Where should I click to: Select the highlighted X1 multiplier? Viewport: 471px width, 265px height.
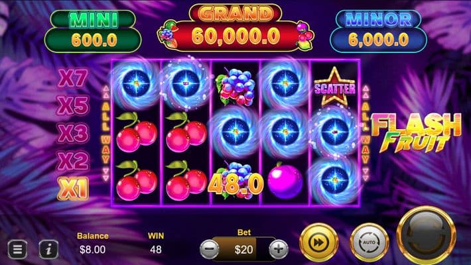pos(73,189)
